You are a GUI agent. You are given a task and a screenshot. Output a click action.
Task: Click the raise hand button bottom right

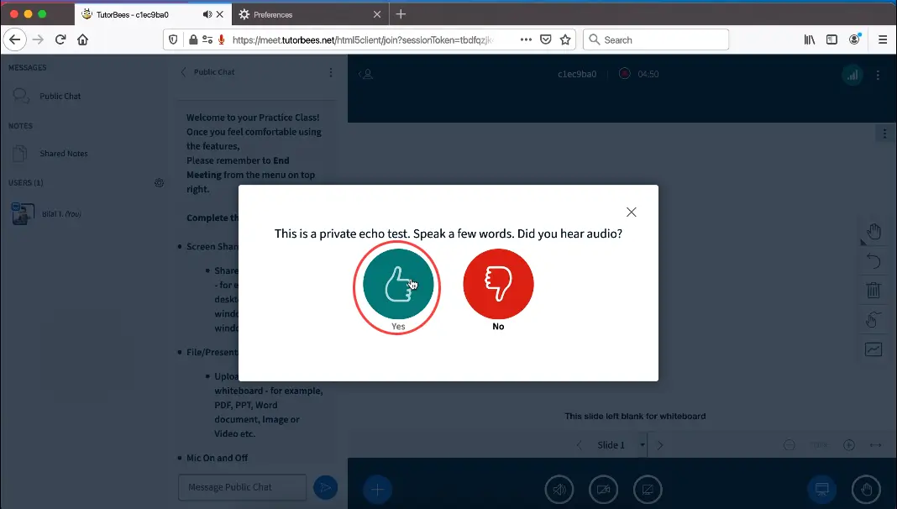pos(865,489)
